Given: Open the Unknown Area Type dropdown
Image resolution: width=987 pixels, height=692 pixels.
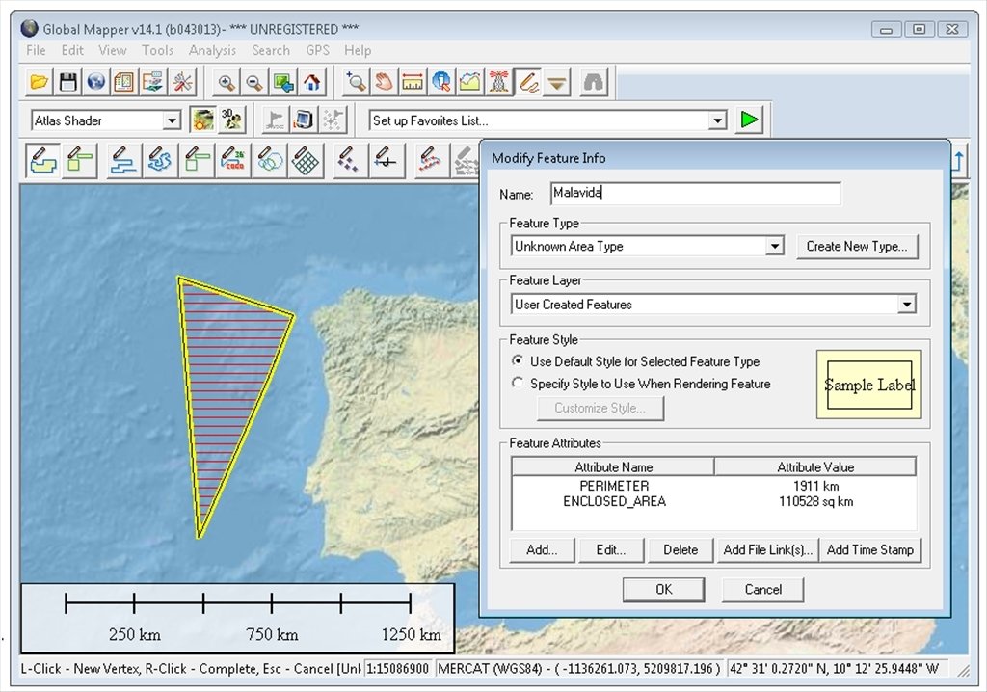Looking at the screenshot, I should (774, 246).
